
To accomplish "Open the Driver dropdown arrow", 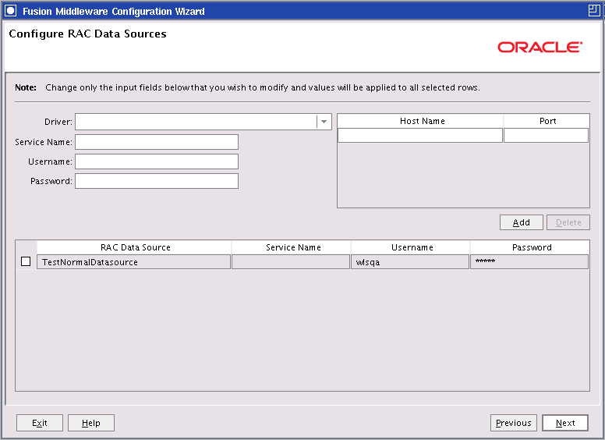I will (324, 122).
